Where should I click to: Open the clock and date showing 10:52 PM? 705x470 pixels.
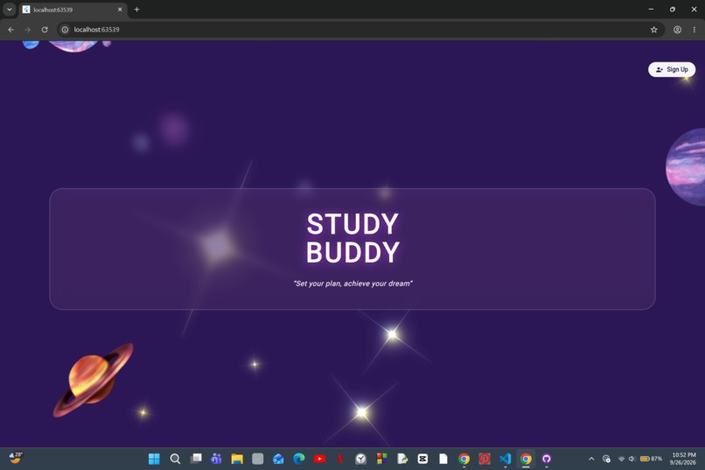point(683,459)
